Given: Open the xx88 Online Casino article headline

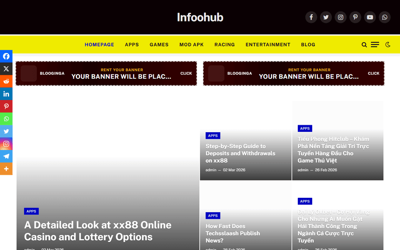Looking at the screenshot, I should (x=98, y=231).
